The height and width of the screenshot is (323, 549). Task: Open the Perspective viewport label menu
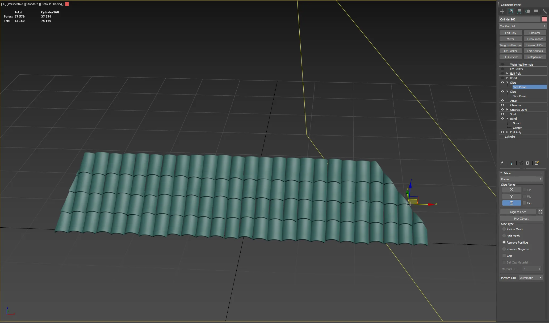(x=15, y=4)
